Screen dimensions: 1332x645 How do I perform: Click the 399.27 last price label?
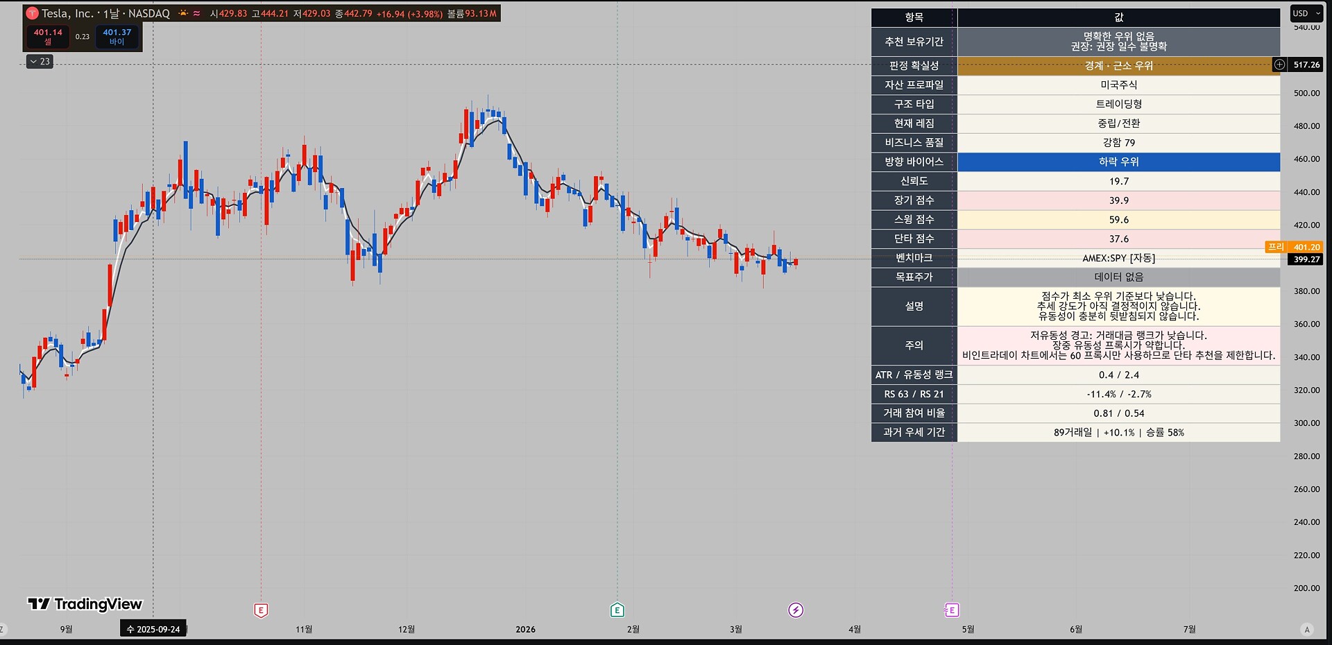pos(1306,259)
